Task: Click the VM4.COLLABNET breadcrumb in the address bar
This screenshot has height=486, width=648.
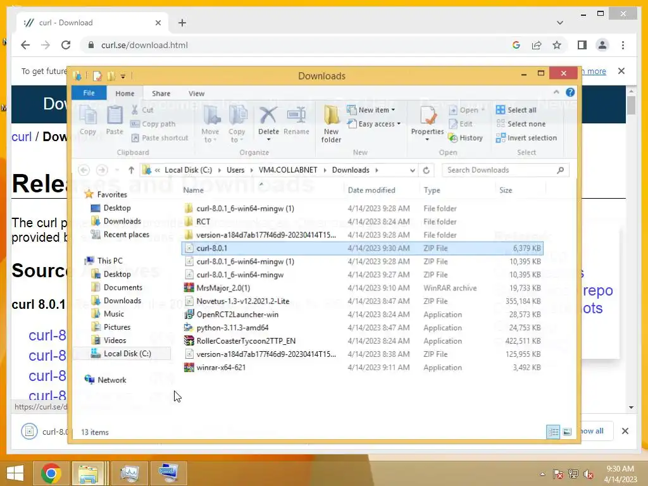Action: 288,170
